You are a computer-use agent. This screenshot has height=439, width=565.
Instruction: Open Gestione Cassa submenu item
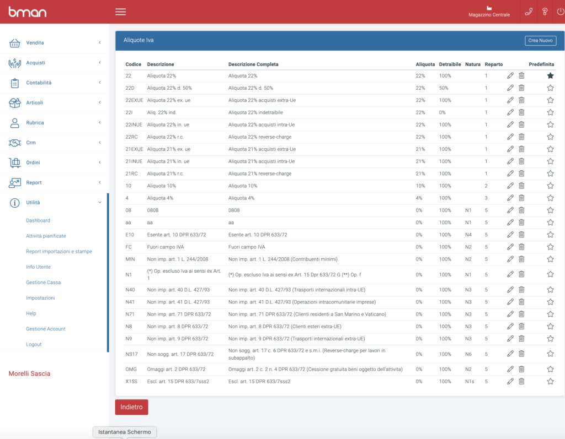43,283
